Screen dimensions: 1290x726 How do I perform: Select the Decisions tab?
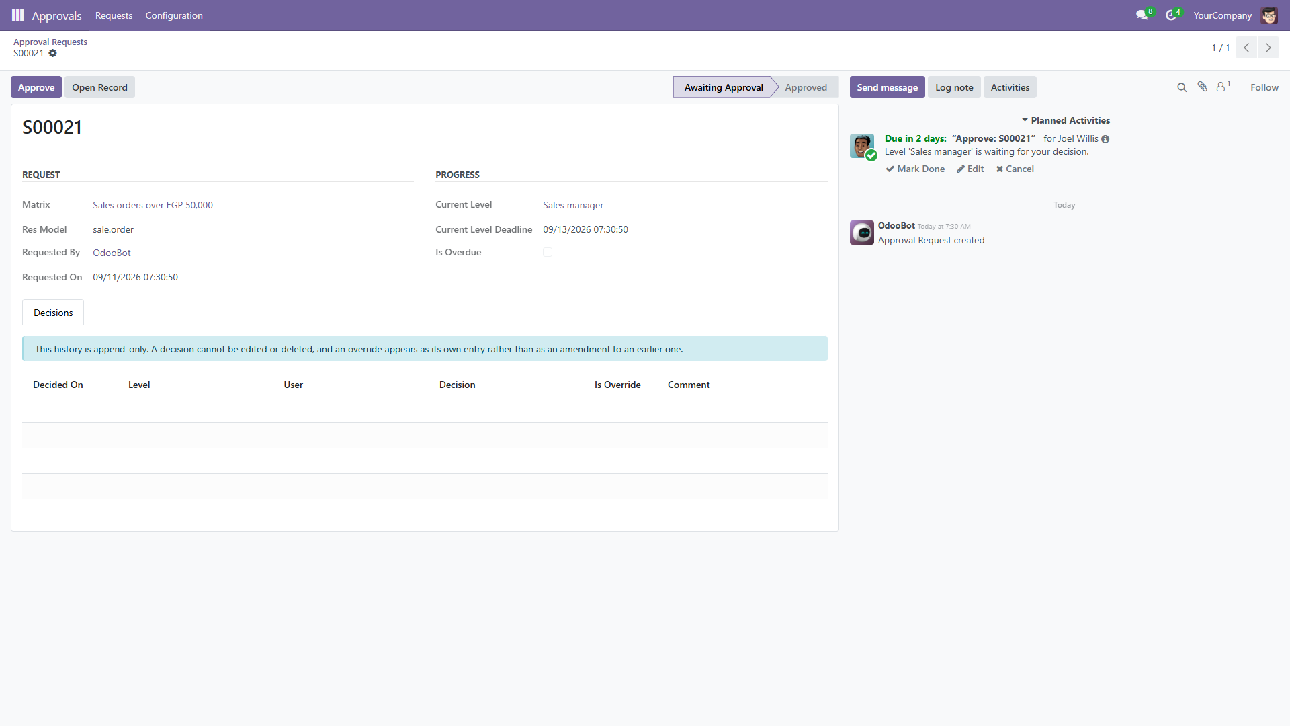53,313
